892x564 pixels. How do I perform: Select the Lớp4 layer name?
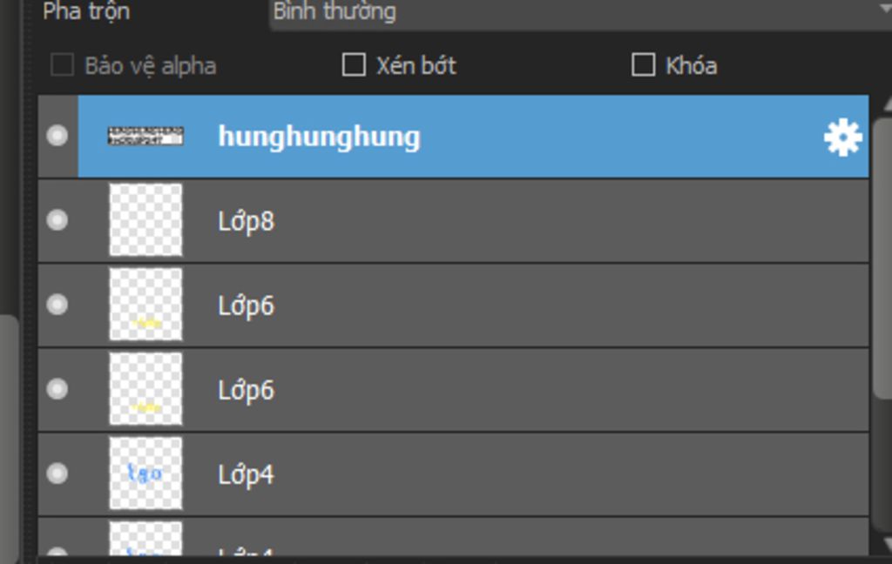click(x=247, y=474)
